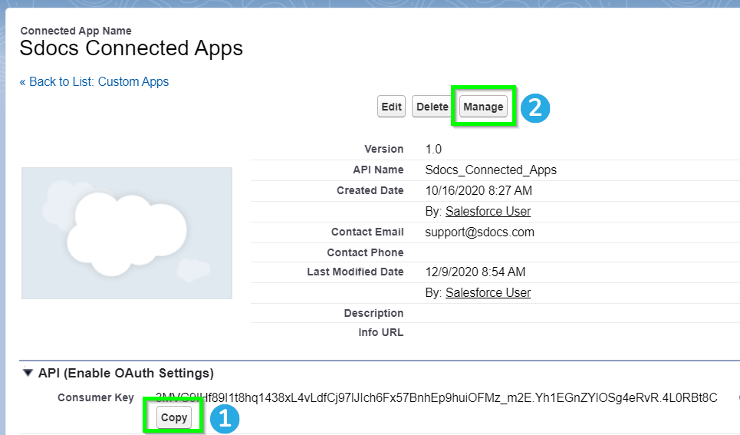
Task: Click the Sdocs Connected Apps page title
Action: pyautogui.click(x=131, y=48)
